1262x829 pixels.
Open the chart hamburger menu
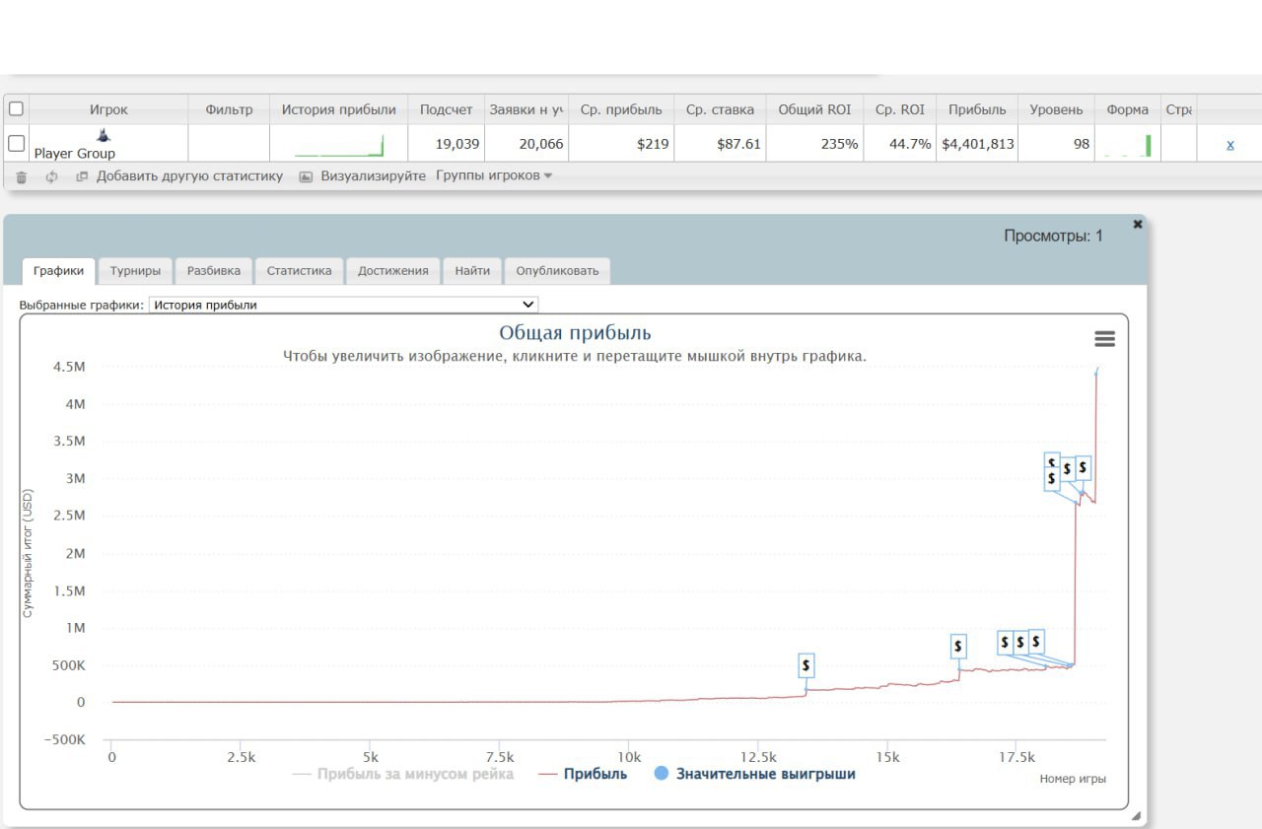click(1104, 338)
